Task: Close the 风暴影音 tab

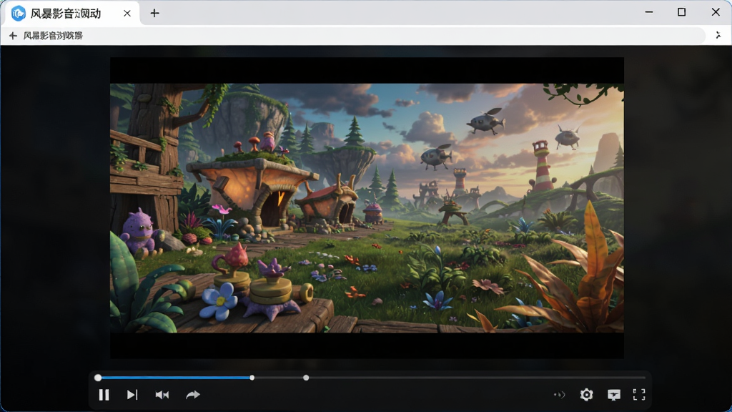Action: click(127, 14)
